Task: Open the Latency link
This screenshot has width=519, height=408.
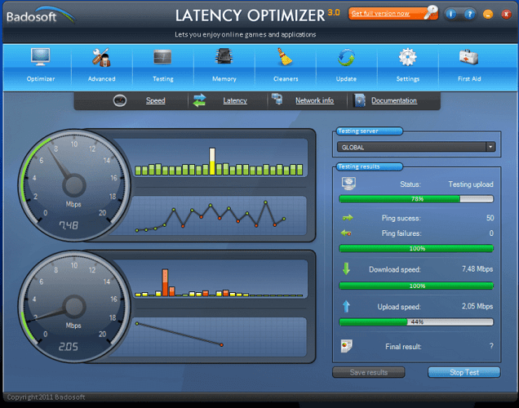Action: pos(235,100)
